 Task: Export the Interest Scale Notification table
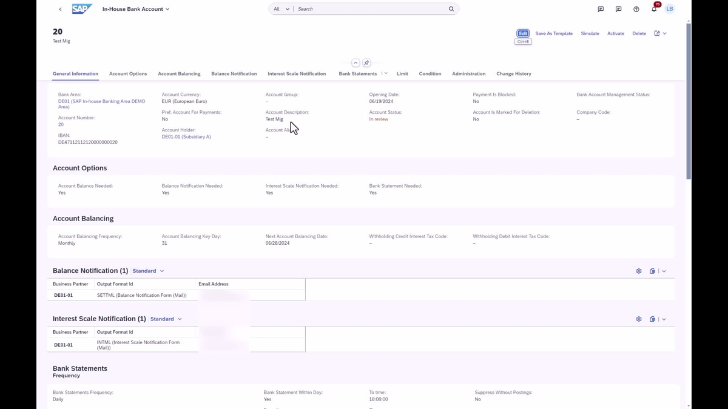[x=652, y=319]
